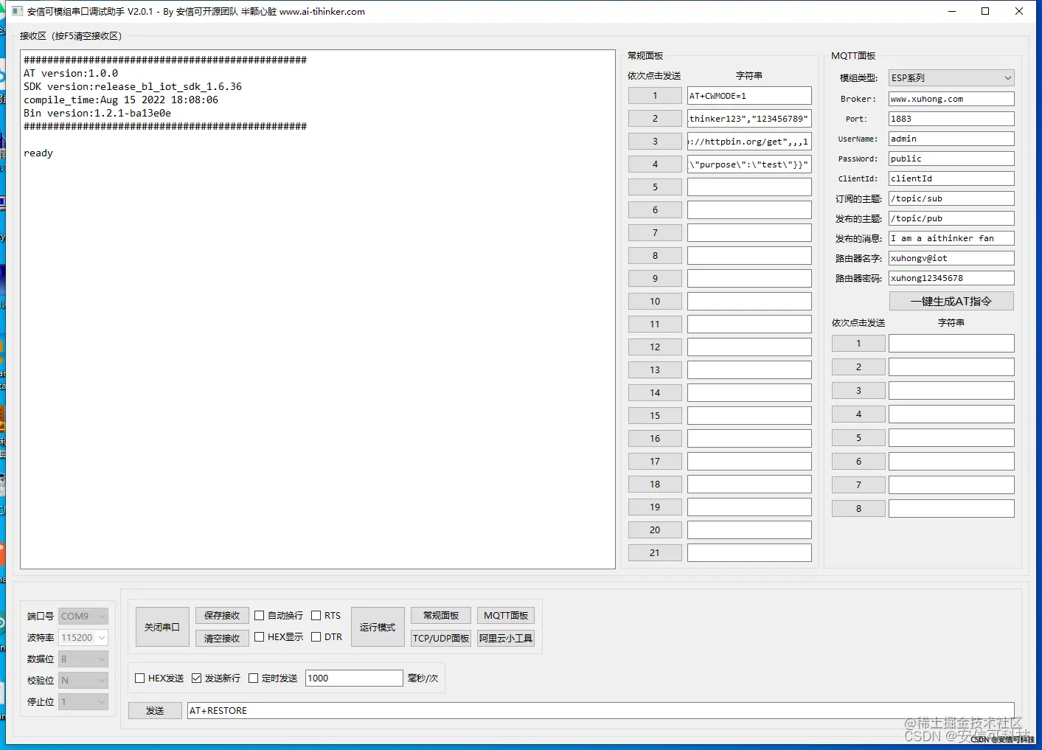Viewport: 1042px width, 750px height.
Task: Click the 发送 send button
Action: (x=155, y=711)
